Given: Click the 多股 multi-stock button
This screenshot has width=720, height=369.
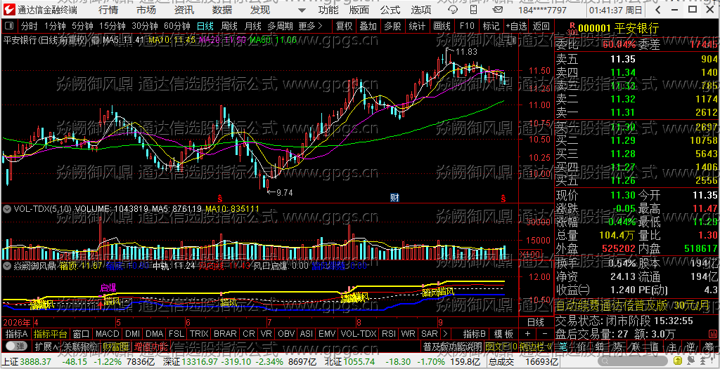Looking at the screenshot, I should pos(392,26).
